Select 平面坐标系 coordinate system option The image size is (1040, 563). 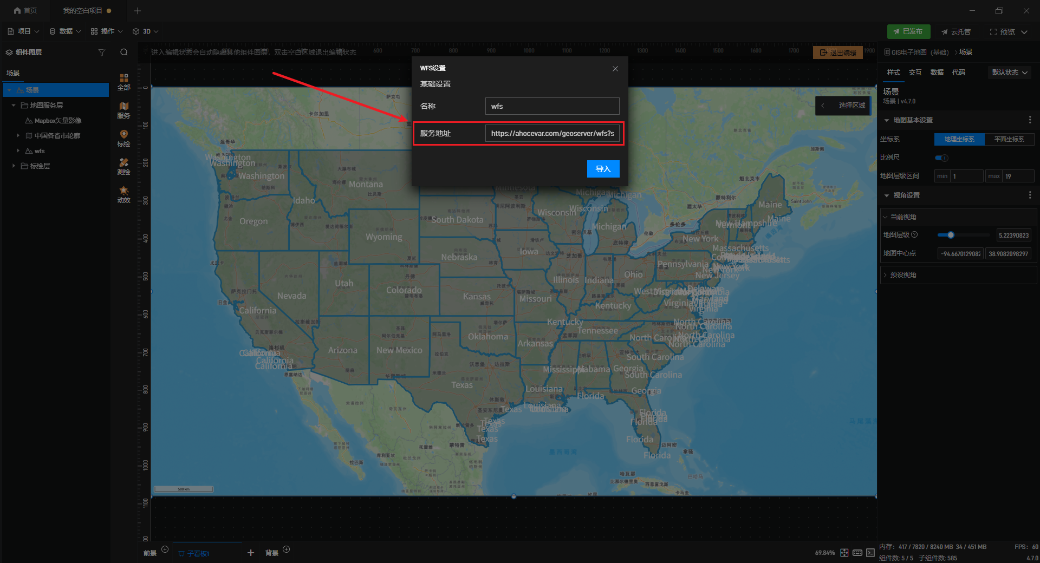point(1009,140)
